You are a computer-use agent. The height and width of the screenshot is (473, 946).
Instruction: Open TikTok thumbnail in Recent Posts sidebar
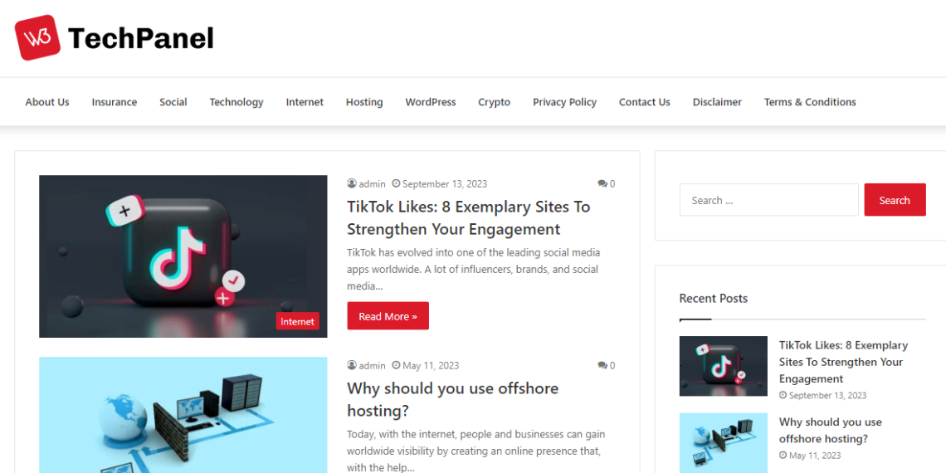(x=723, y=366)
